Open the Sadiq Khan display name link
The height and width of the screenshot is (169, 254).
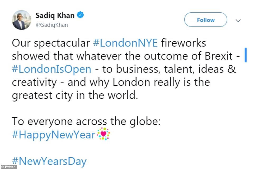[55, 16]
